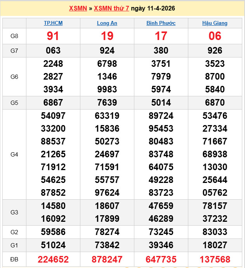
Task: Click the TP.HCM G8 number 91
Action: [x=53, y=36]
